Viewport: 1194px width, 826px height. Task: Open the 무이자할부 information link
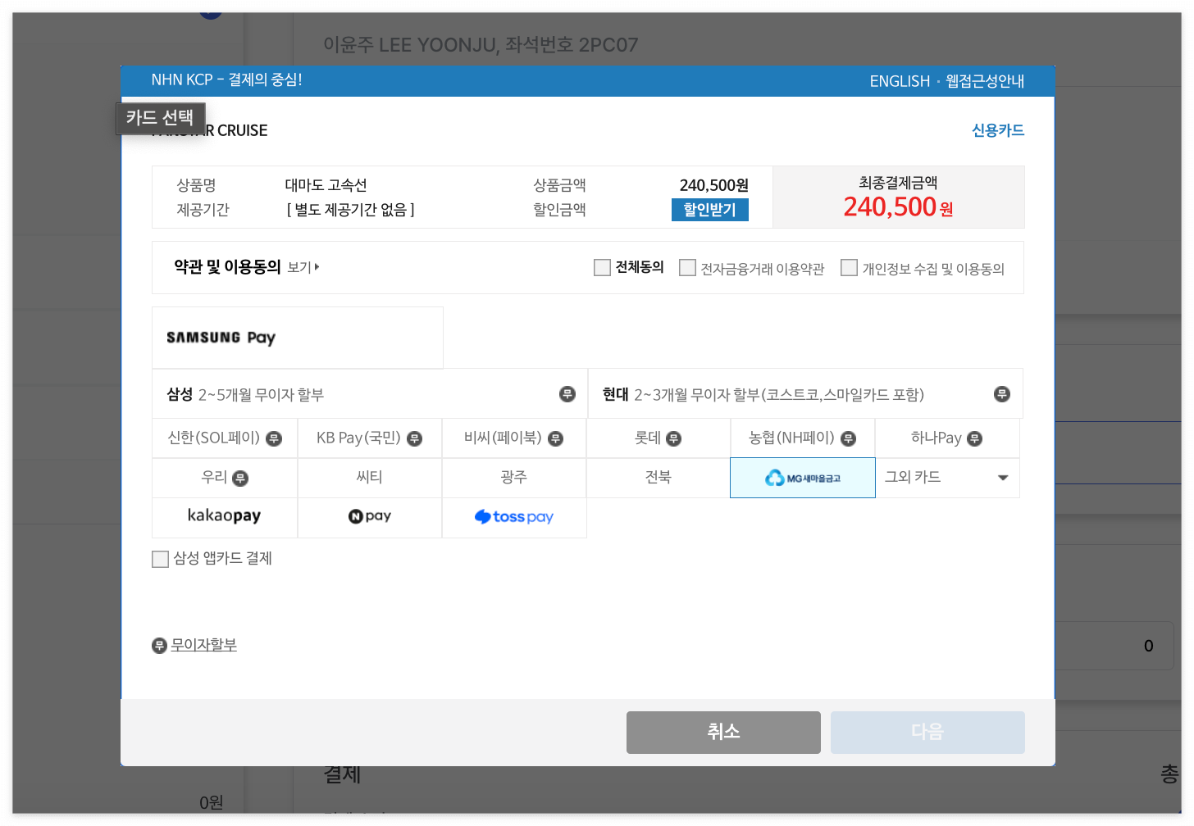point(203,645)
